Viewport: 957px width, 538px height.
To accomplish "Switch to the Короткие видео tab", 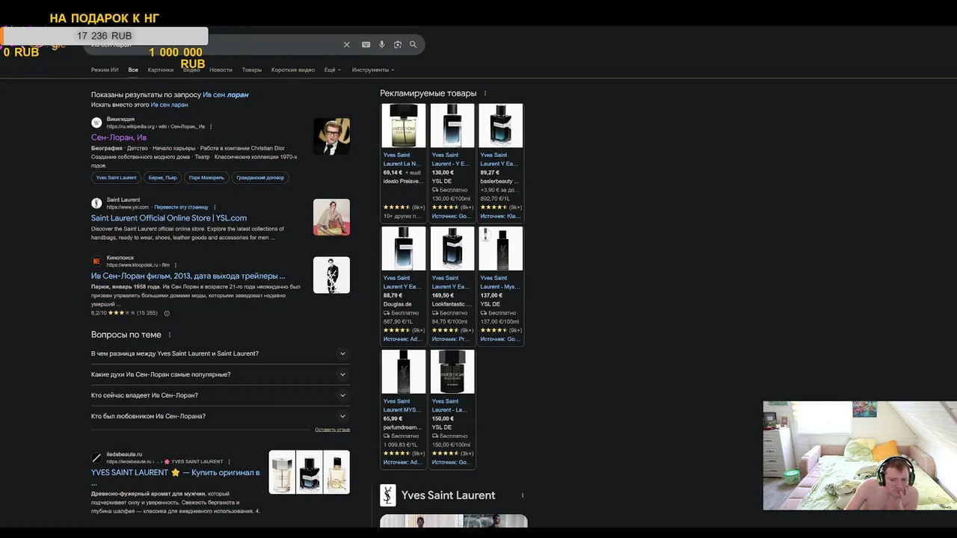I will tap(293, 69).
